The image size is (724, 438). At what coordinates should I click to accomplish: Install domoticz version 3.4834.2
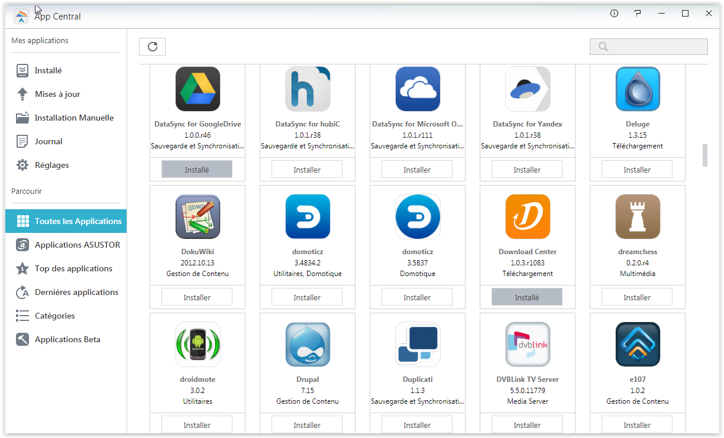coord(307,297)
